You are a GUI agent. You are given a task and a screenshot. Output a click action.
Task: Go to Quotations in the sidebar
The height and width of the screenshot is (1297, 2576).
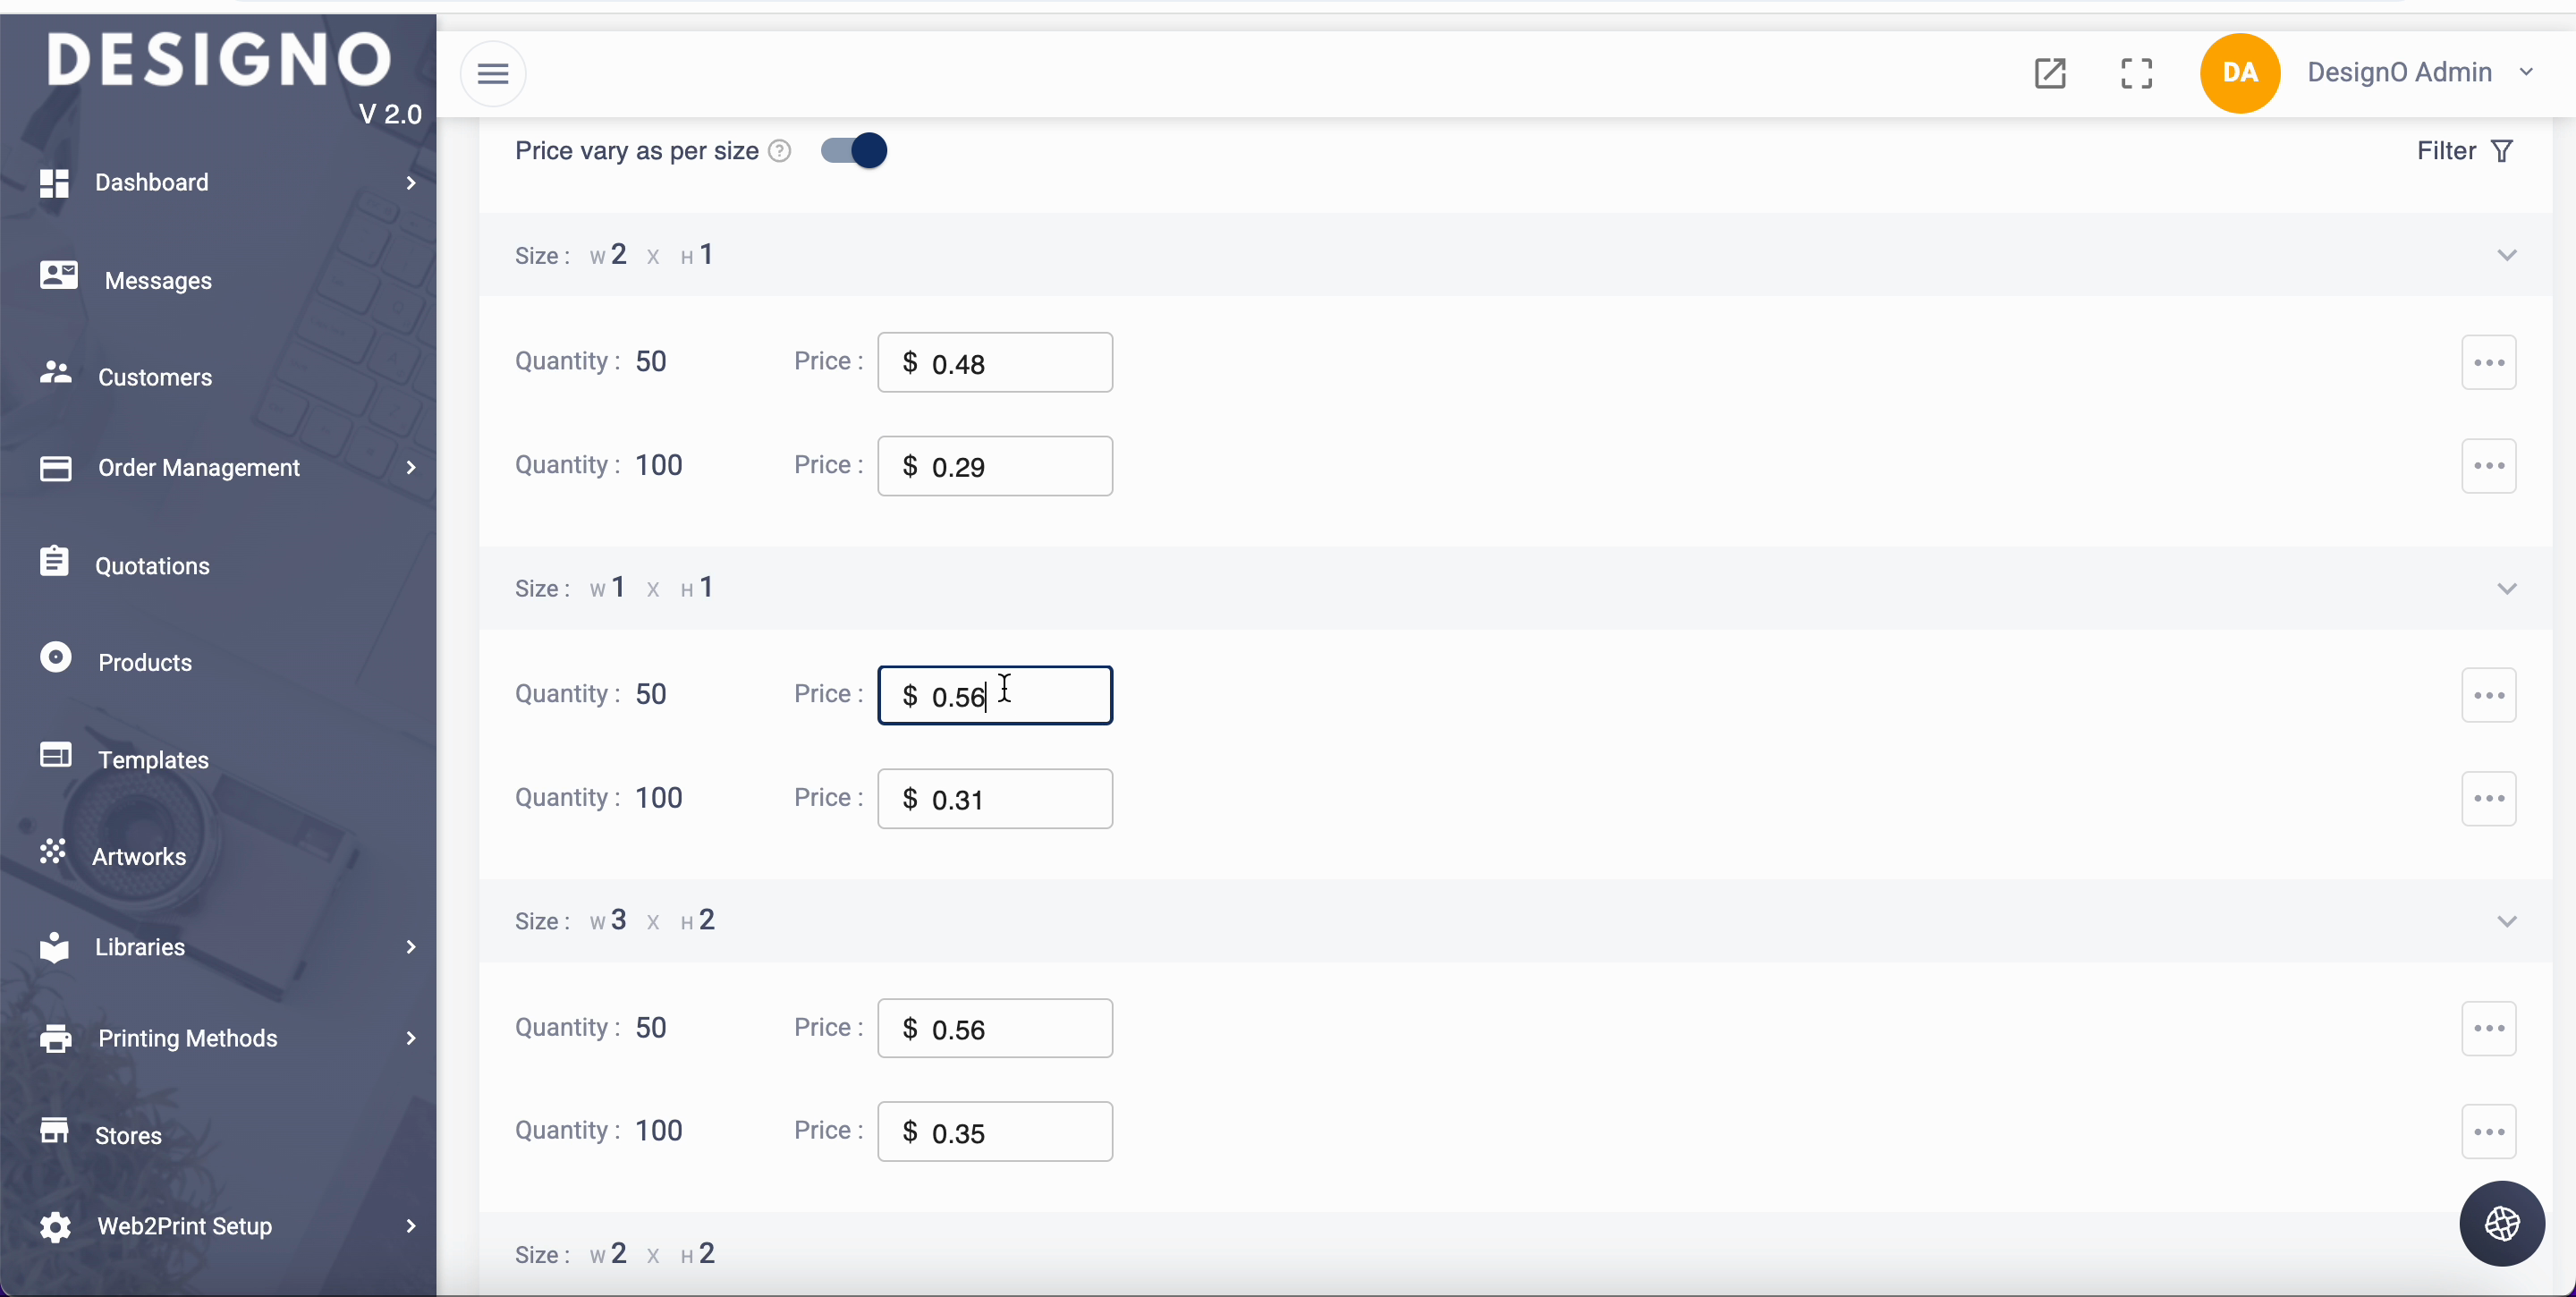tap(152, 566)
